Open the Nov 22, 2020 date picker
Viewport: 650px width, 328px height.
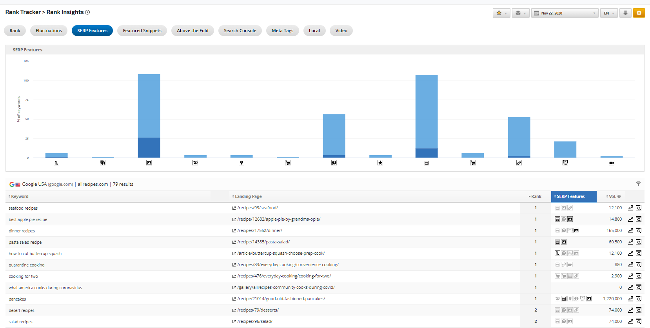point(565,13)
